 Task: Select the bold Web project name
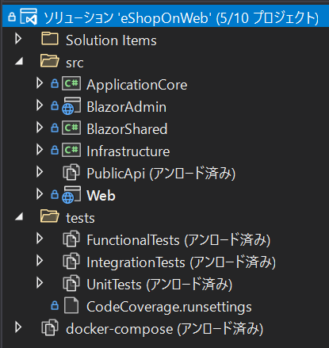click(x=101, y=196)
